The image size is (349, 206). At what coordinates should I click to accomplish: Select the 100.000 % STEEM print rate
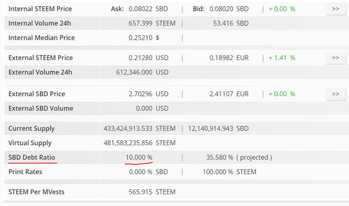point(230,172)
